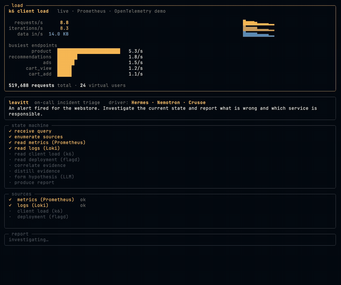Click the 'read logs (Loki)' step
The width and height of the screenshot is (341, 285).
(37, 148)
